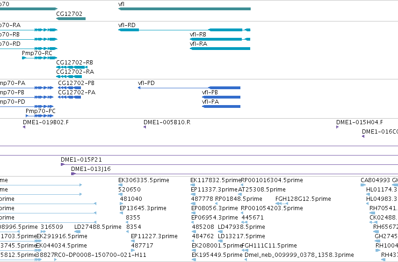Select transcript CG12702-RB
The width and height of the screenshot is (398, 262).
pos(75,63)
